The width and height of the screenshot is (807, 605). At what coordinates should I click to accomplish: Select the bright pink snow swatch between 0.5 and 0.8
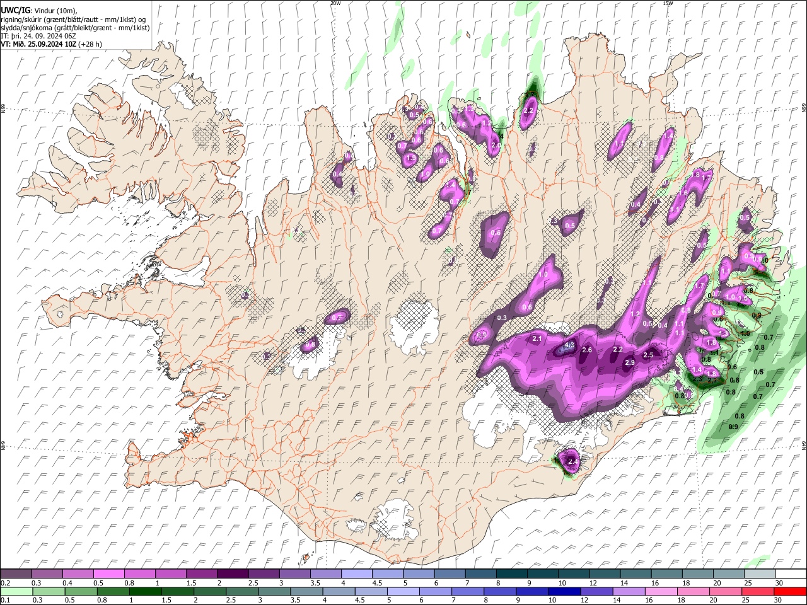(x=108, y=574)
